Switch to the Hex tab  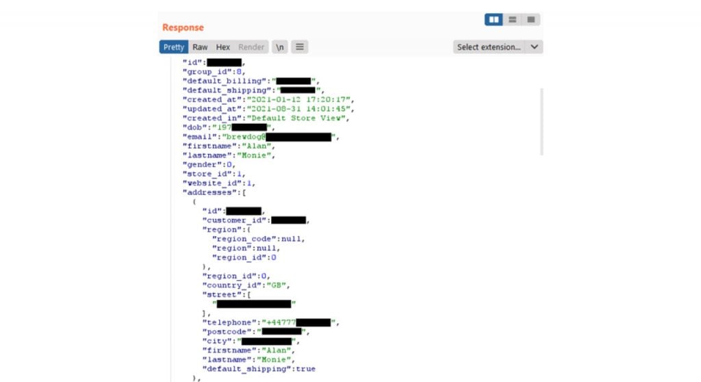click(x=222, y=47)
